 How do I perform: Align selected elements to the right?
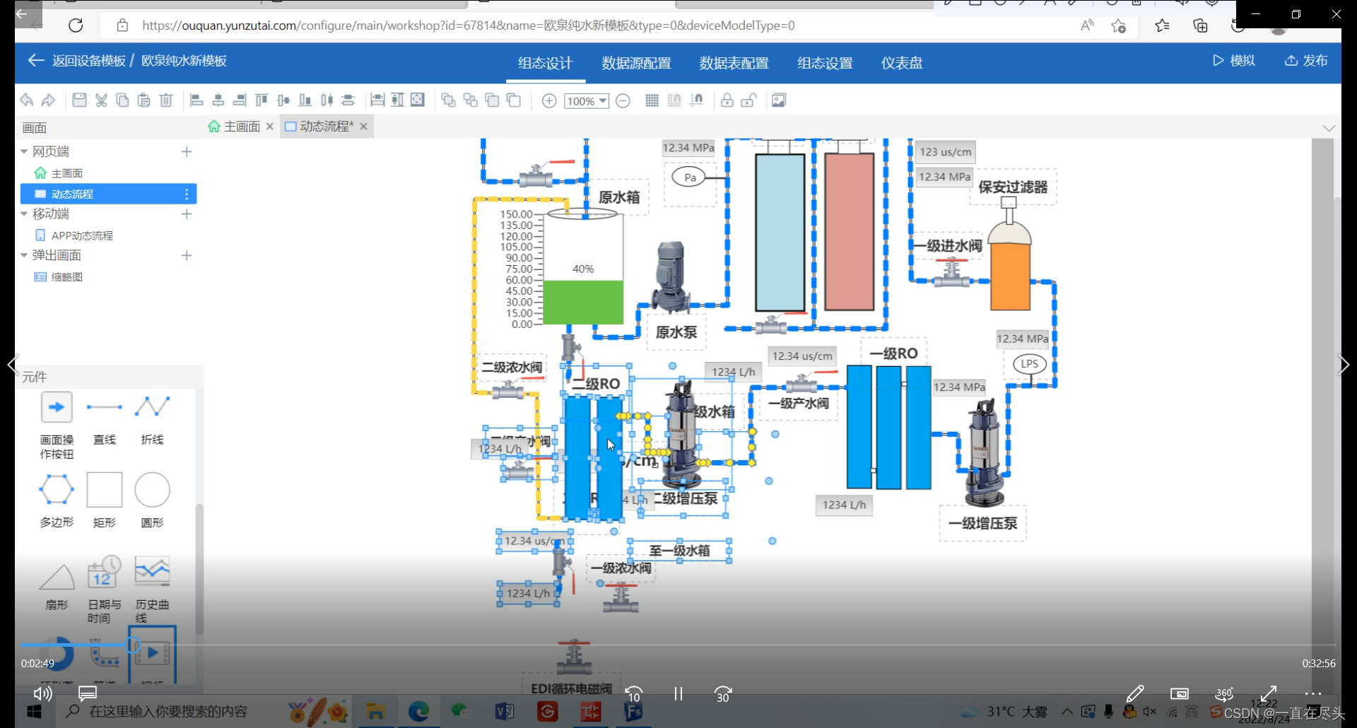pos(240,100)
